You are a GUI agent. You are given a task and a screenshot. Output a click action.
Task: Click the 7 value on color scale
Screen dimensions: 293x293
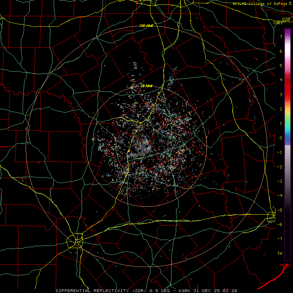tap(281, 36)
